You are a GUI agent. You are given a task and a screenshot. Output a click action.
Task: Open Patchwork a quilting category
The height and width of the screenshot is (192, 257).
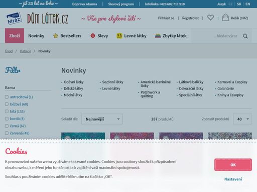(150, 94)
